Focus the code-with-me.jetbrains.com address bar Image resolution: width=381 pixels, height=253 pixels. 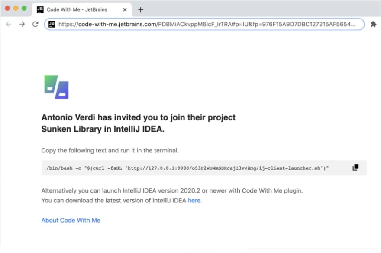[x=204, y=24]
